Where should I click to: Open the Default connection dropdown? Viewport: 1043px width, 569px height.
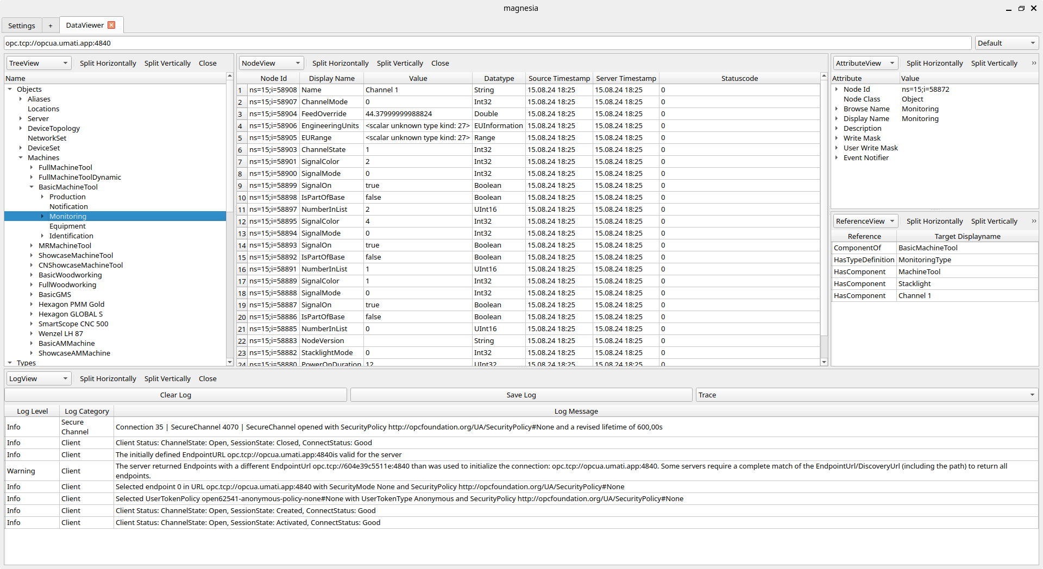1006,43
